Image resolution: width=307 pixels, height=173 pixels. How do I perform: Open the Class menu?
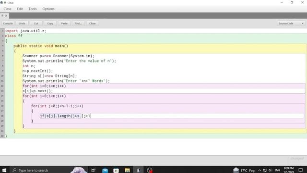(8, 9)
